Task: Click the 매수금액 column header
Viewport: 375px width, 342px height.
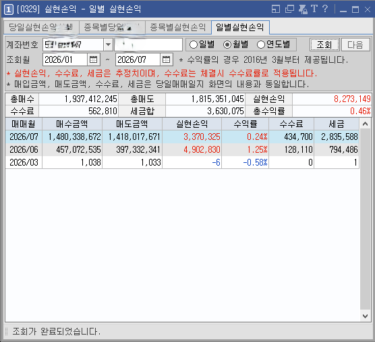Action: (72, 124)
